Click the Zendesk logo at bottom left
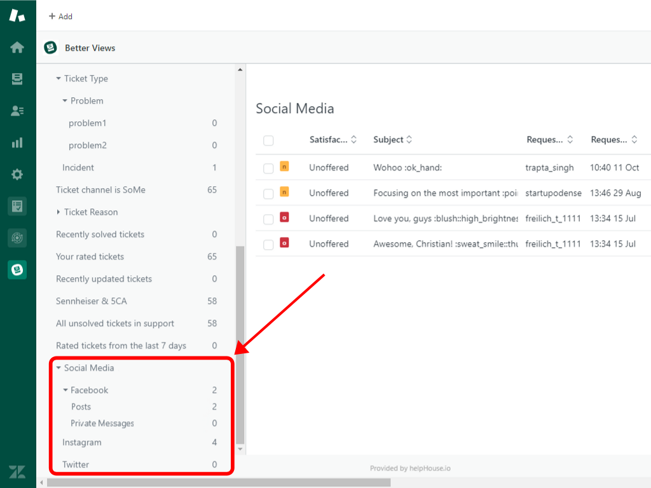 (x=17, y=471)
